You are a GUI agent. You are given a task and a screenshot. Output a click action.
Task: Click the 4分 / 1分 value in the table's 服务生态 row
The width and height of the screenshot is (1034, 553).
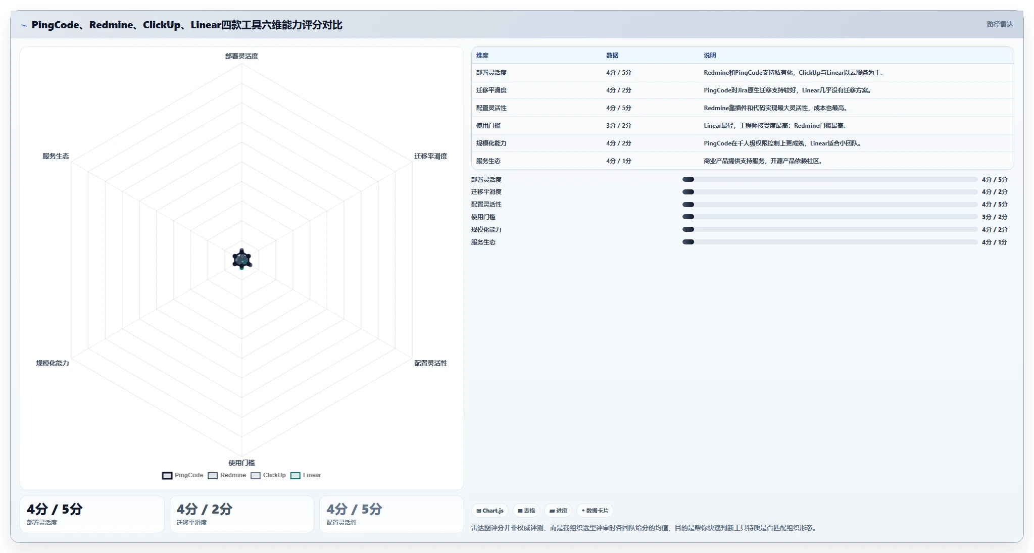619,161
